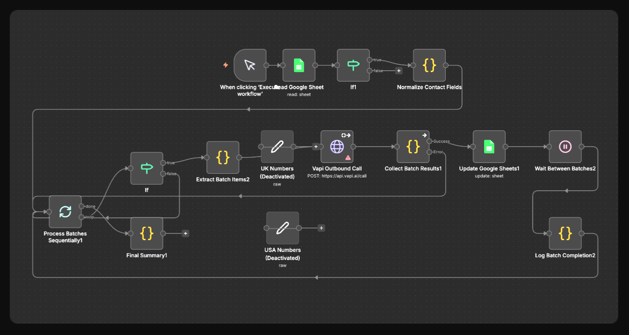
Task: Select the Normalize Contact Fields code node
Action: pos(429,66)
